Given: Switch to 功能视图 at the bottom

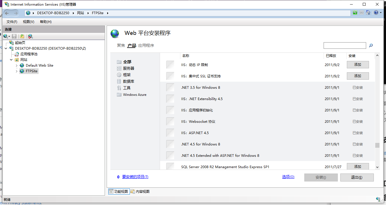Looking at the screenshot, I should tap(119, 192).
